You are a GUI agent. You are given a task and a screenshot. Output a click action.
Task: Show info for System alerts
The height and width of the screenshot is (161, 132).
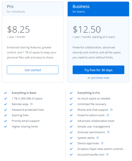click(x=97, y=138)
